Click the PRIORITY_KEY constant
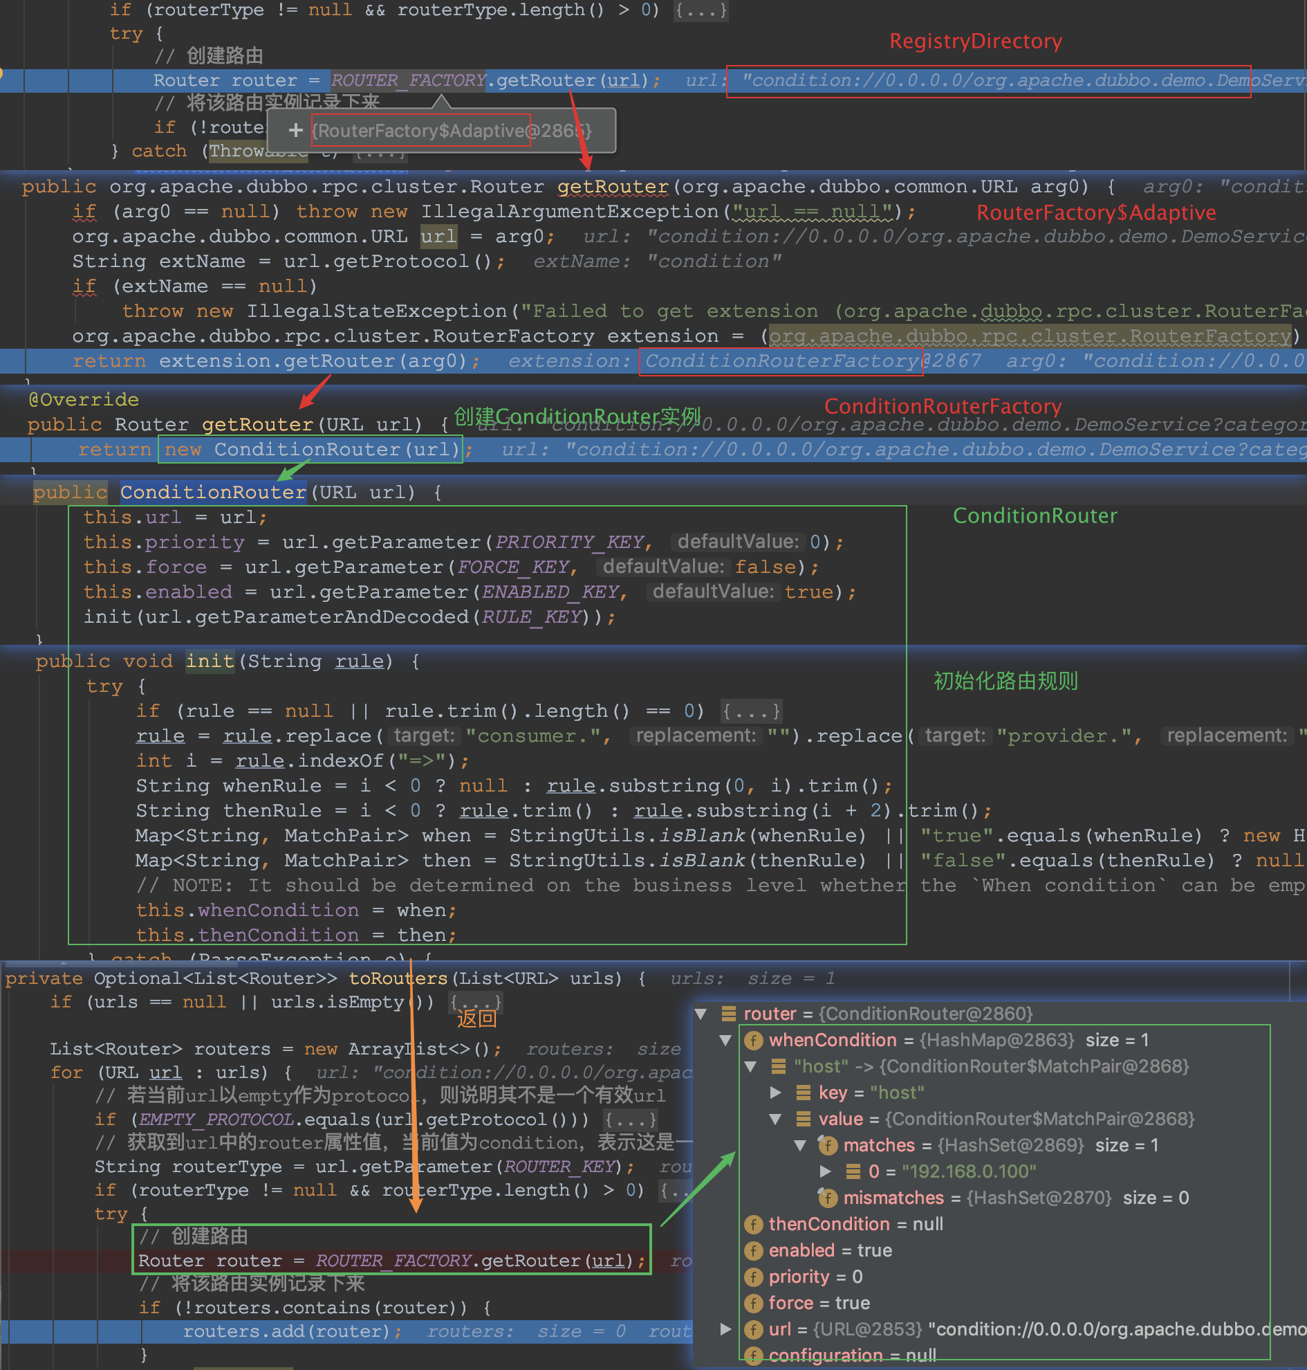Image resolution: width=1307 pixels, height=1370 pixels. pyautogui.click(x=569, y=542)
